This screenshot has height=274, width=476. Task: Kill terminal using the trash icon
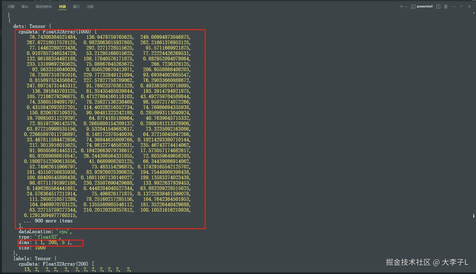pyautogui.click(x=446, y=6)
